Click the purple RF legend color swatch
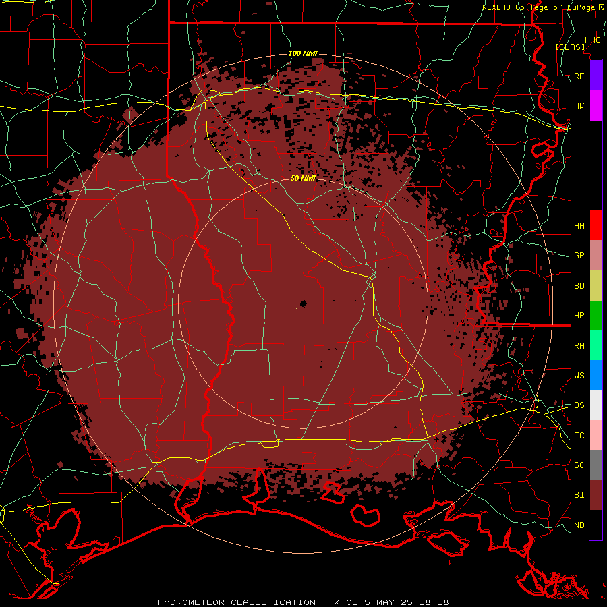The width and height of the screenshot is (607, 607). pos(596,76)
